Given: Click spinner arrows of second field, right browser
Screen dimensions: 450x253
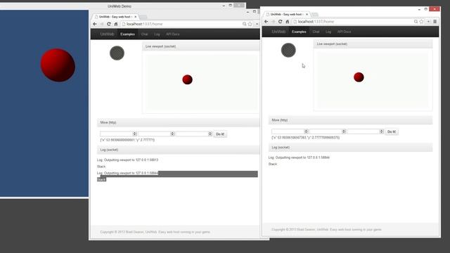Looking at the screenshot, I should (344, 131).
